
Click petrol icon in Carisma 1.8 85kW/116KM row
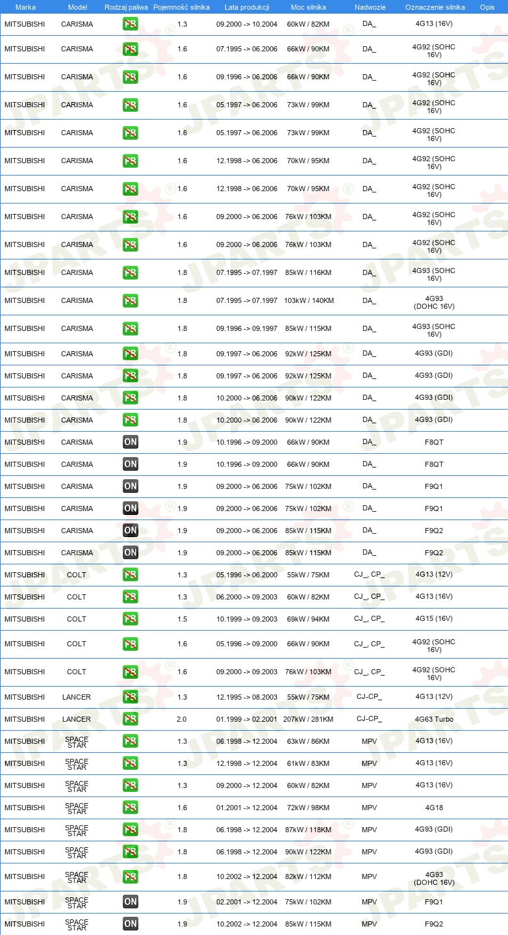click(x=131, y=273)
